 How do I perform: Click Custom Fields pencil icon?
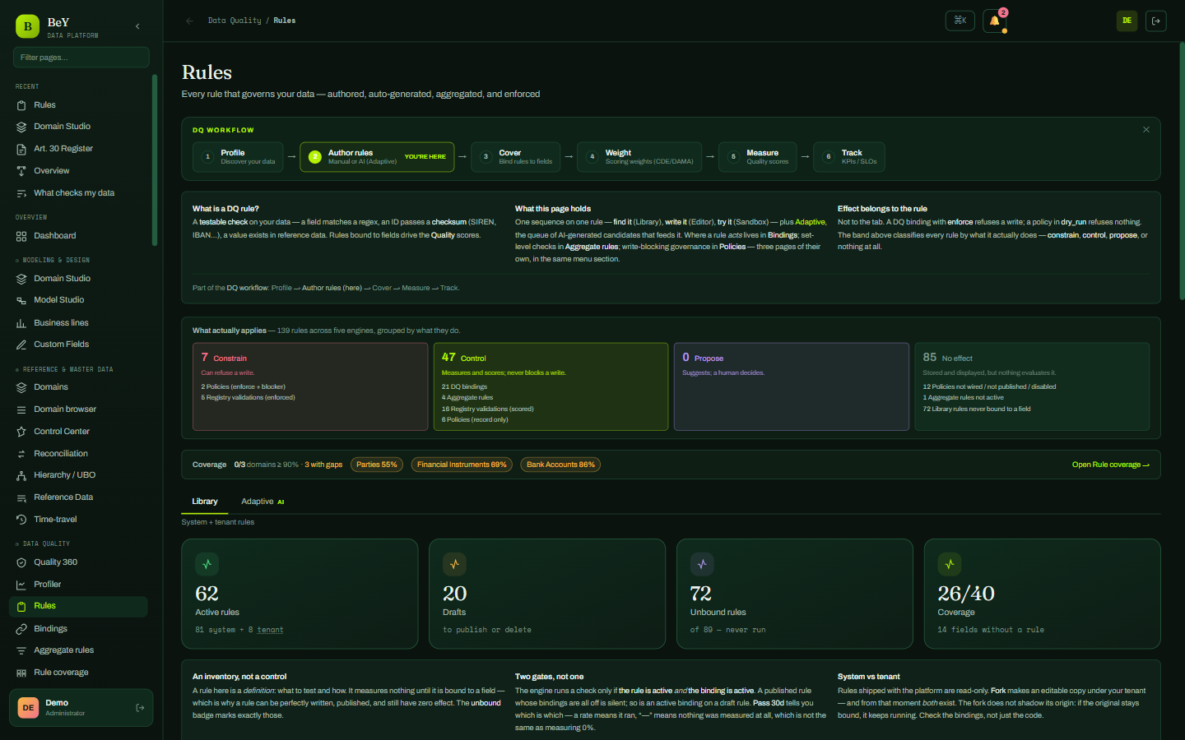(x=21, y=345)
